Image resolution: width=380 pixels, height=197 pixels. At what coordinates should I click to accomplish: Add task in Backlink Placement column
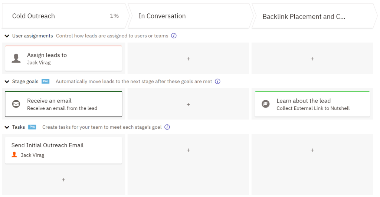point(312,150)
